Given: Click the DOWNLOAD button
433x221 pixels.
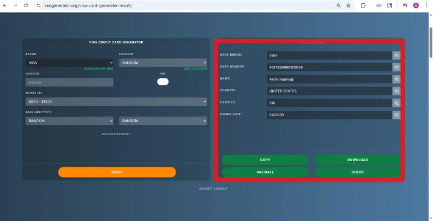Looking at the screenshot, I should (x=357, y=160).
